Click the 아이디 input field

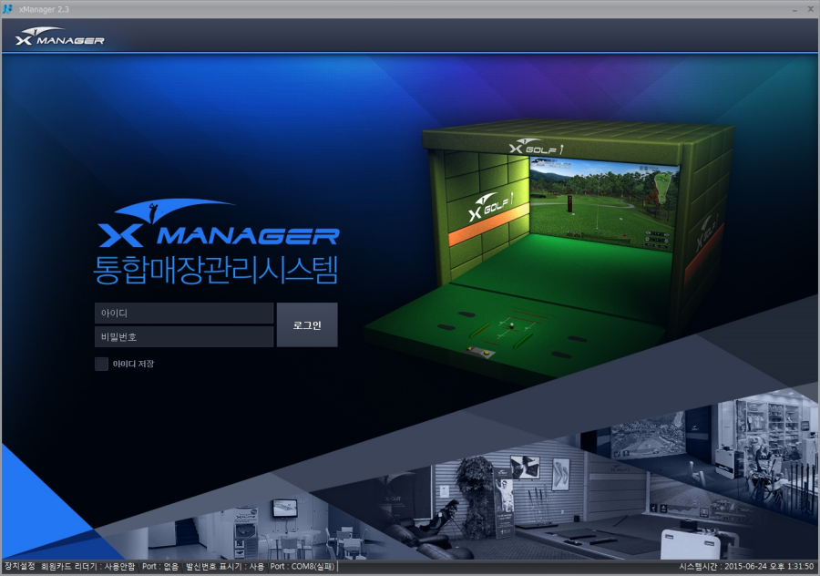tap(182, 313)
